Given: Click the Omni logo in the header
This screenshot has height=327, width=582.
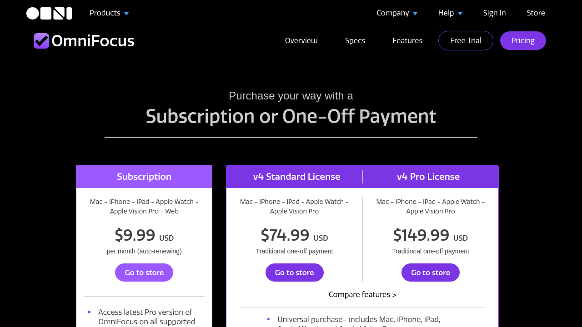Looking at the screenshot, I should click(49, 13).
